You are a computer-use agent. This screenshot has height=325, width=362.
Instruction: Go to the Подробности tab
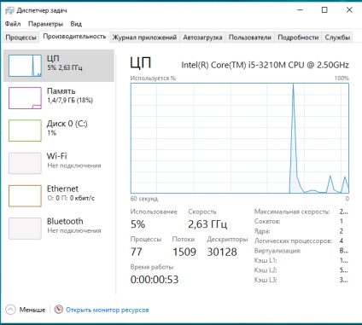point(298,38)
